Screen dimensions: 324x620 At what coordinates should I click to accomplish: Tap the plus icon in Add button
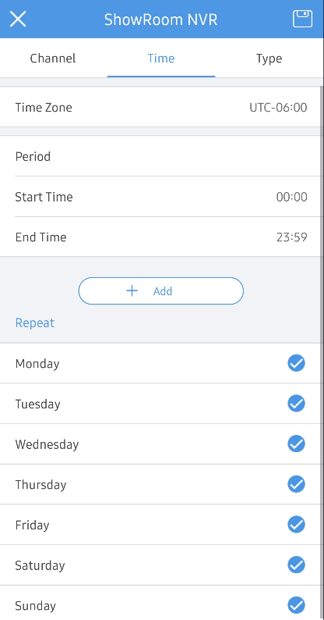pos(132,291)
